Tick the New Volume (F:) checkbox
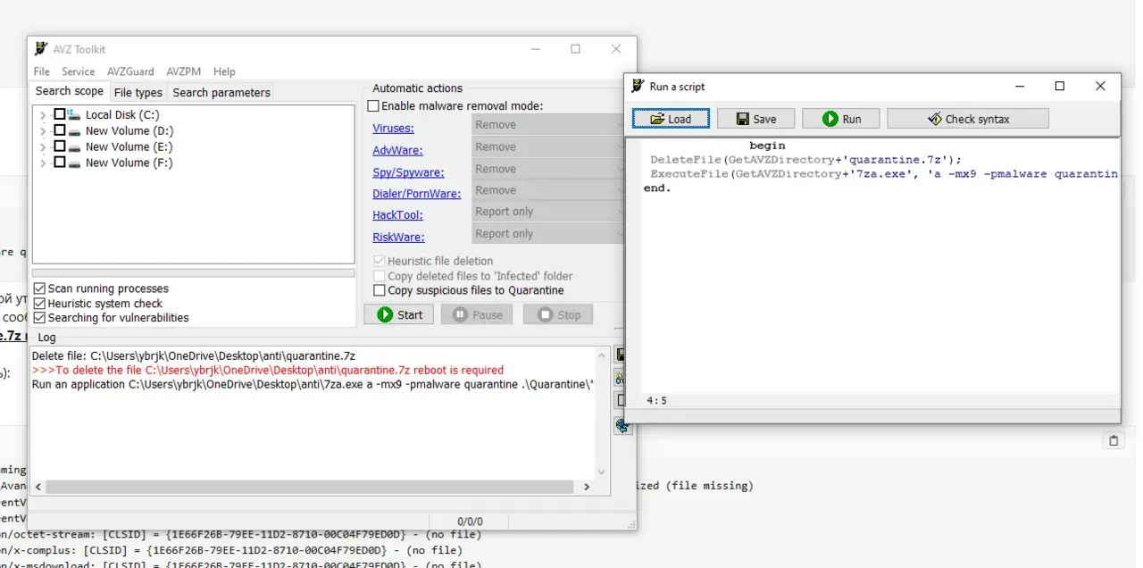This screenshot has width=1143, height=568. click(x=60, y=163)
